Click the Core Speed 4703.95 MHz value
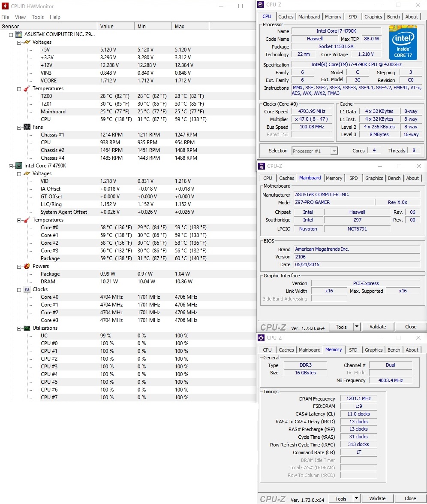 click(312, 111)
